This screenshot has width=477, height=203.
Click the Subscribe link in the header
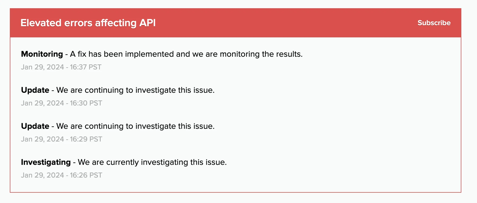(434, 23)
